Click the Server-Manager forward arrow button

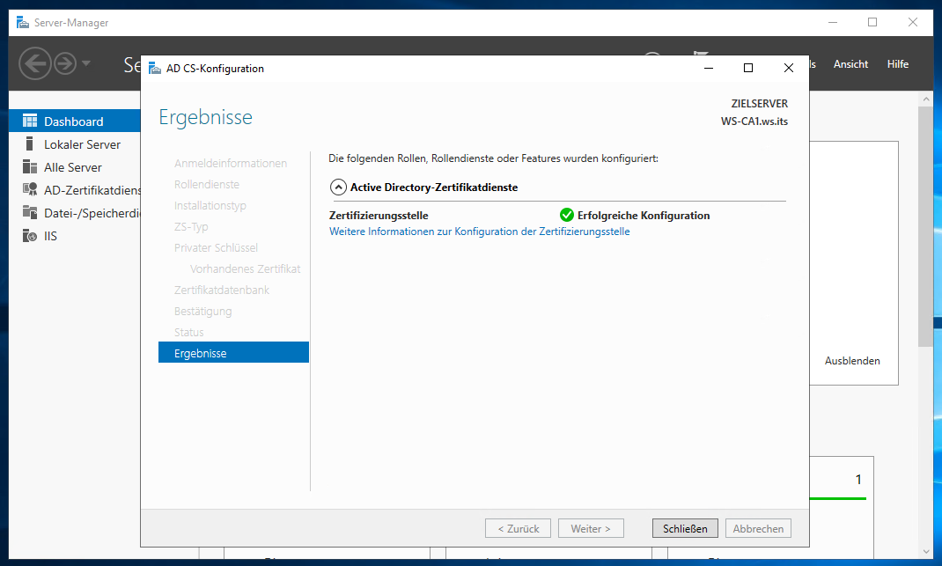coord(65,63)
